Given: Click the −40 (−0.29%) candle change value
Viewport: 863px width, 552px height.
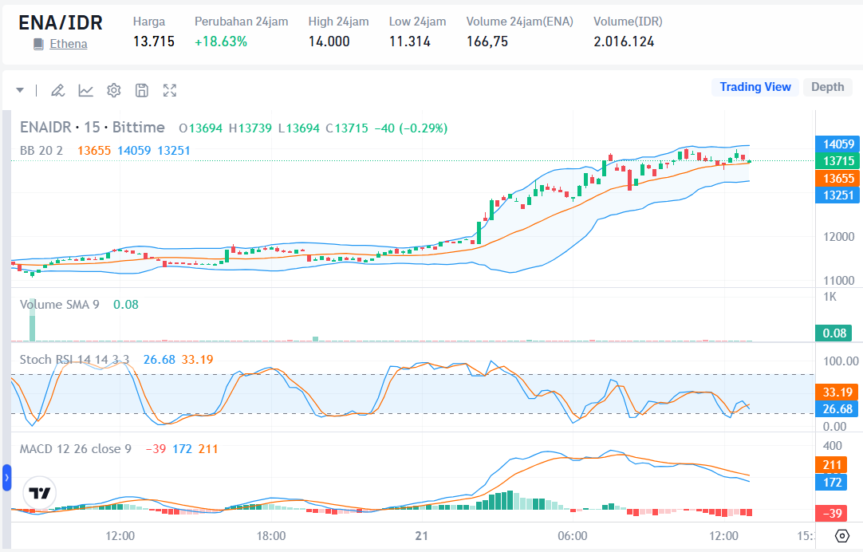Looking at the screenshot, I should click(411, 128).
